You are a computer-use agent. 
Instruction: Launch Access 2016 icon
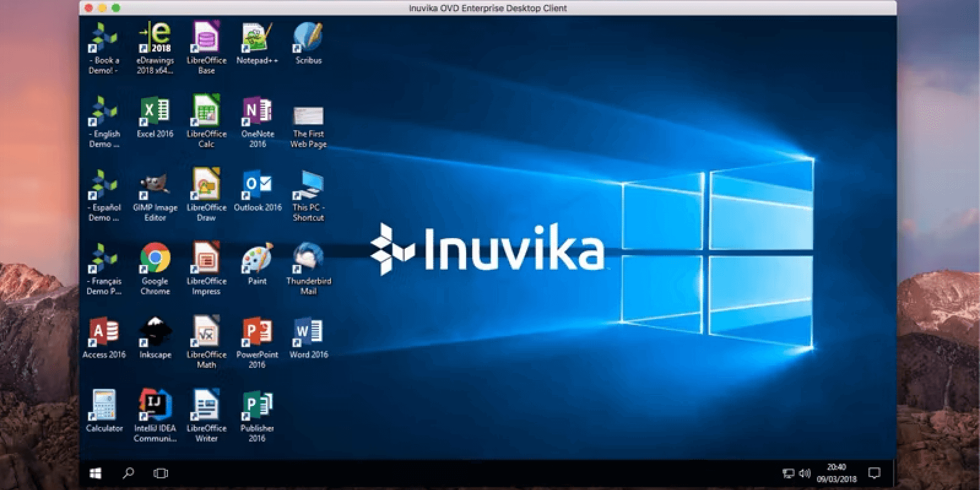click(104, 339)
